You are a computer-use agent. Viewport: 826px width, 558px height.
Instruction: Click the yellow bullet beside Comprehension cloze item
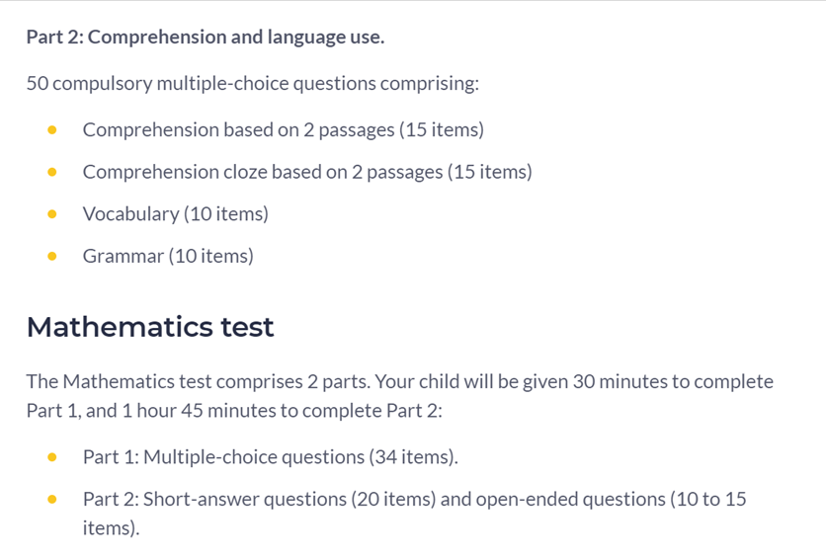point(52,172)
